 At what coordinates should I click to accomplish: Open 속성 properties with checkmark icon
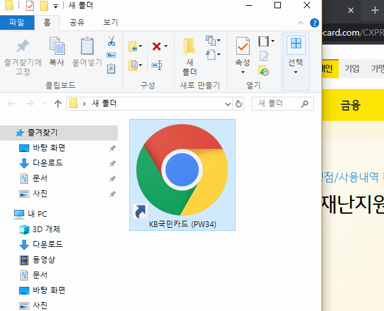click(x=243, y=46)
